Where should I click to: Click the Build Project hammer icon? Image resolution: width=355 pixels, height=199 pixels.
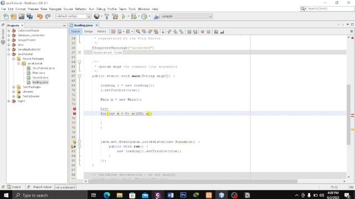[106, 16]
